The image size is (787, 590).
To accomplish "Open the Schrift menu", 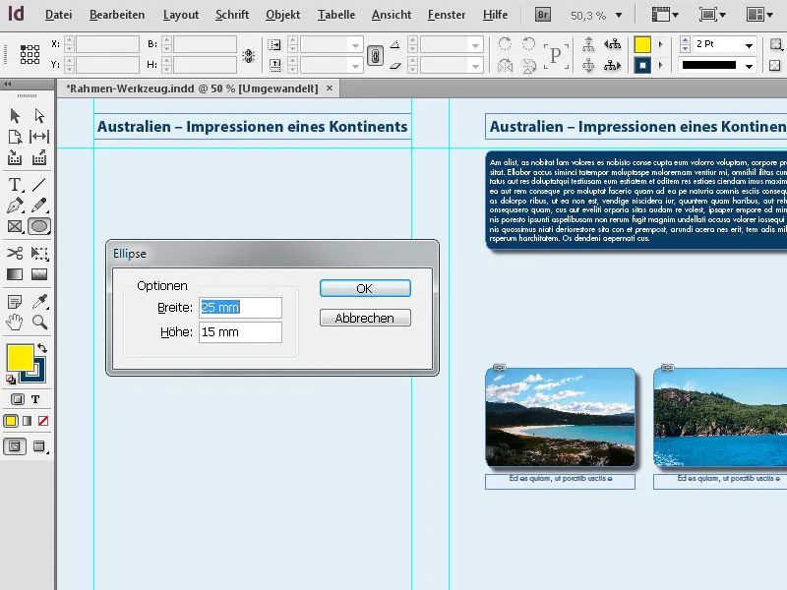I will [232, 15].
